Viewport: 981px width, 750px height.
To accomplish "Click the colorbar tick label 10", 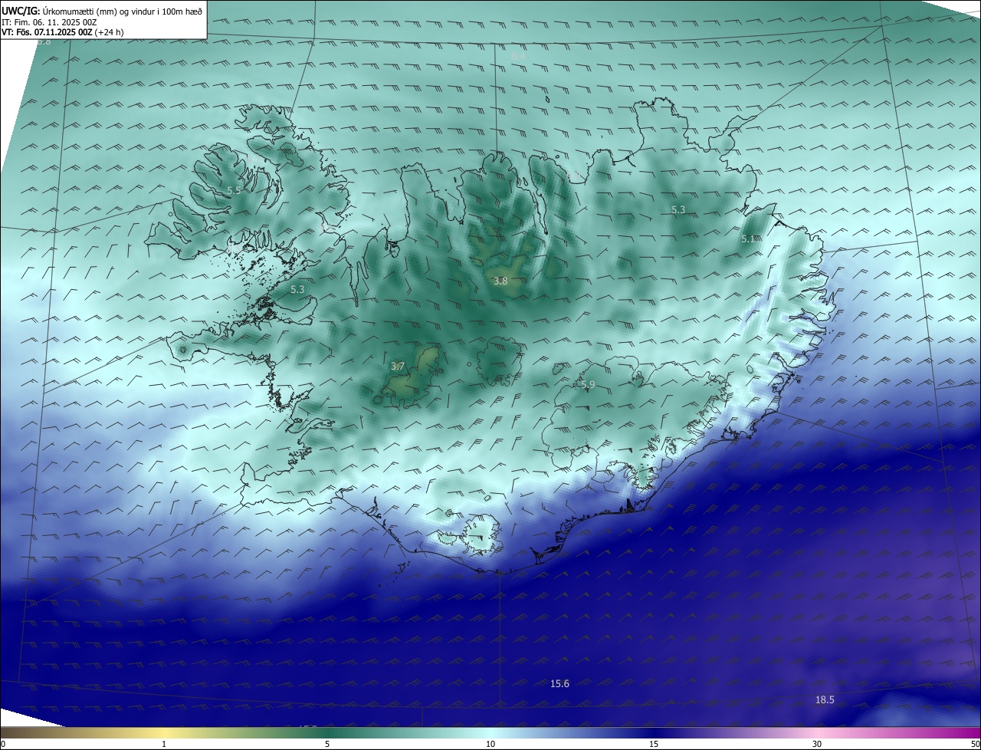I will 490,744.
